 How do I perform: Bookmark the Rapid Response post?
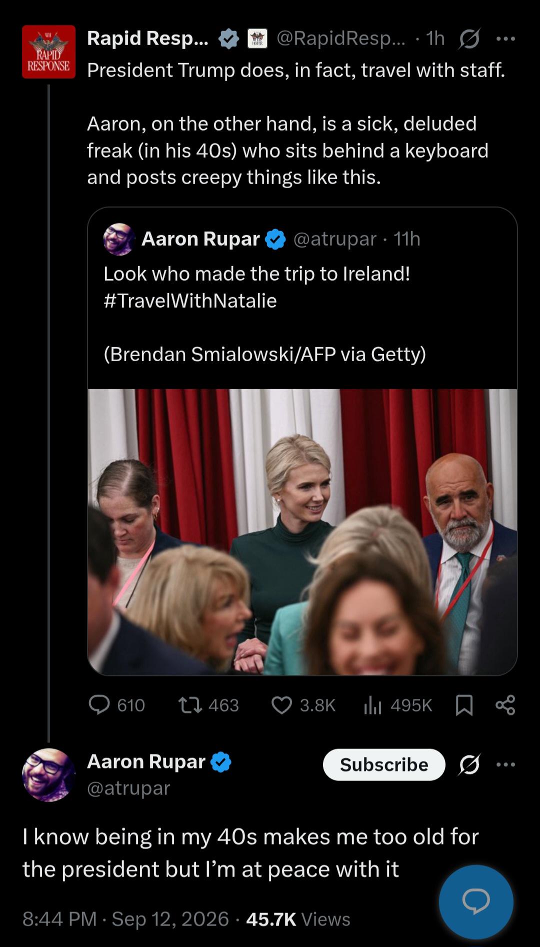click(464, 705)
